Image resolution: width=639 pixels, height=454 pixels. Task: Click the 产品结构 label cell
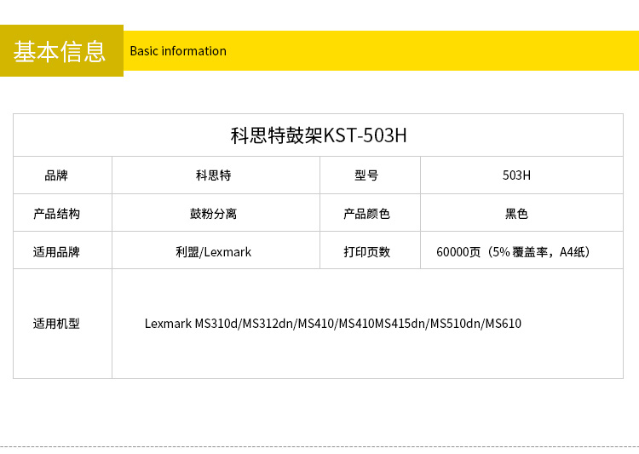pyautogui.click(x=56, y=214)
